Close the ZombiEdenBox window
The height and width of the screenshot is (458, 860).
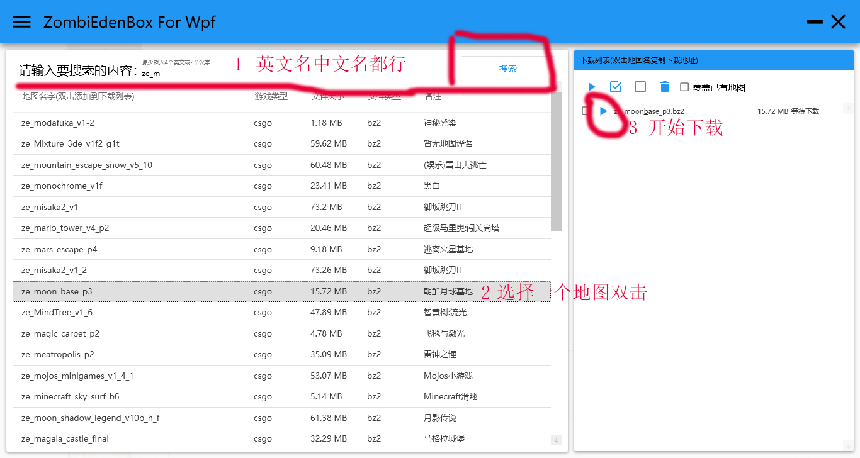tap(838, 22)
